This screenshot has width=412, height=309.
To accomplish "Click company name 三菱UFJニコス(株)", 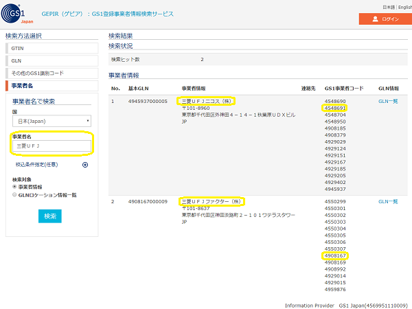I will [206, 101].
